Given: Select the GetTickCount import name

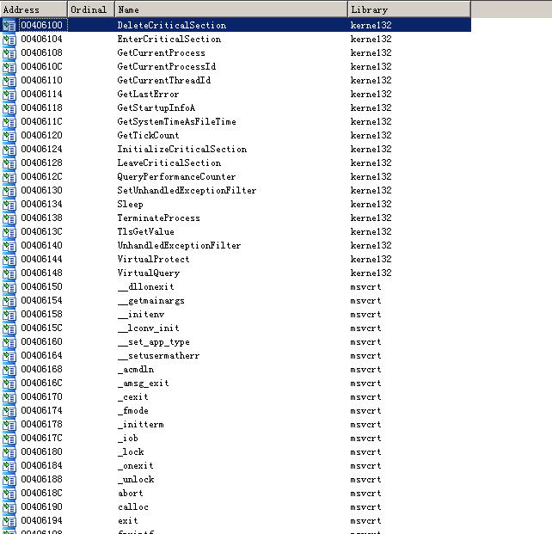Looking at the screenshot, I should tap(148, 136).
